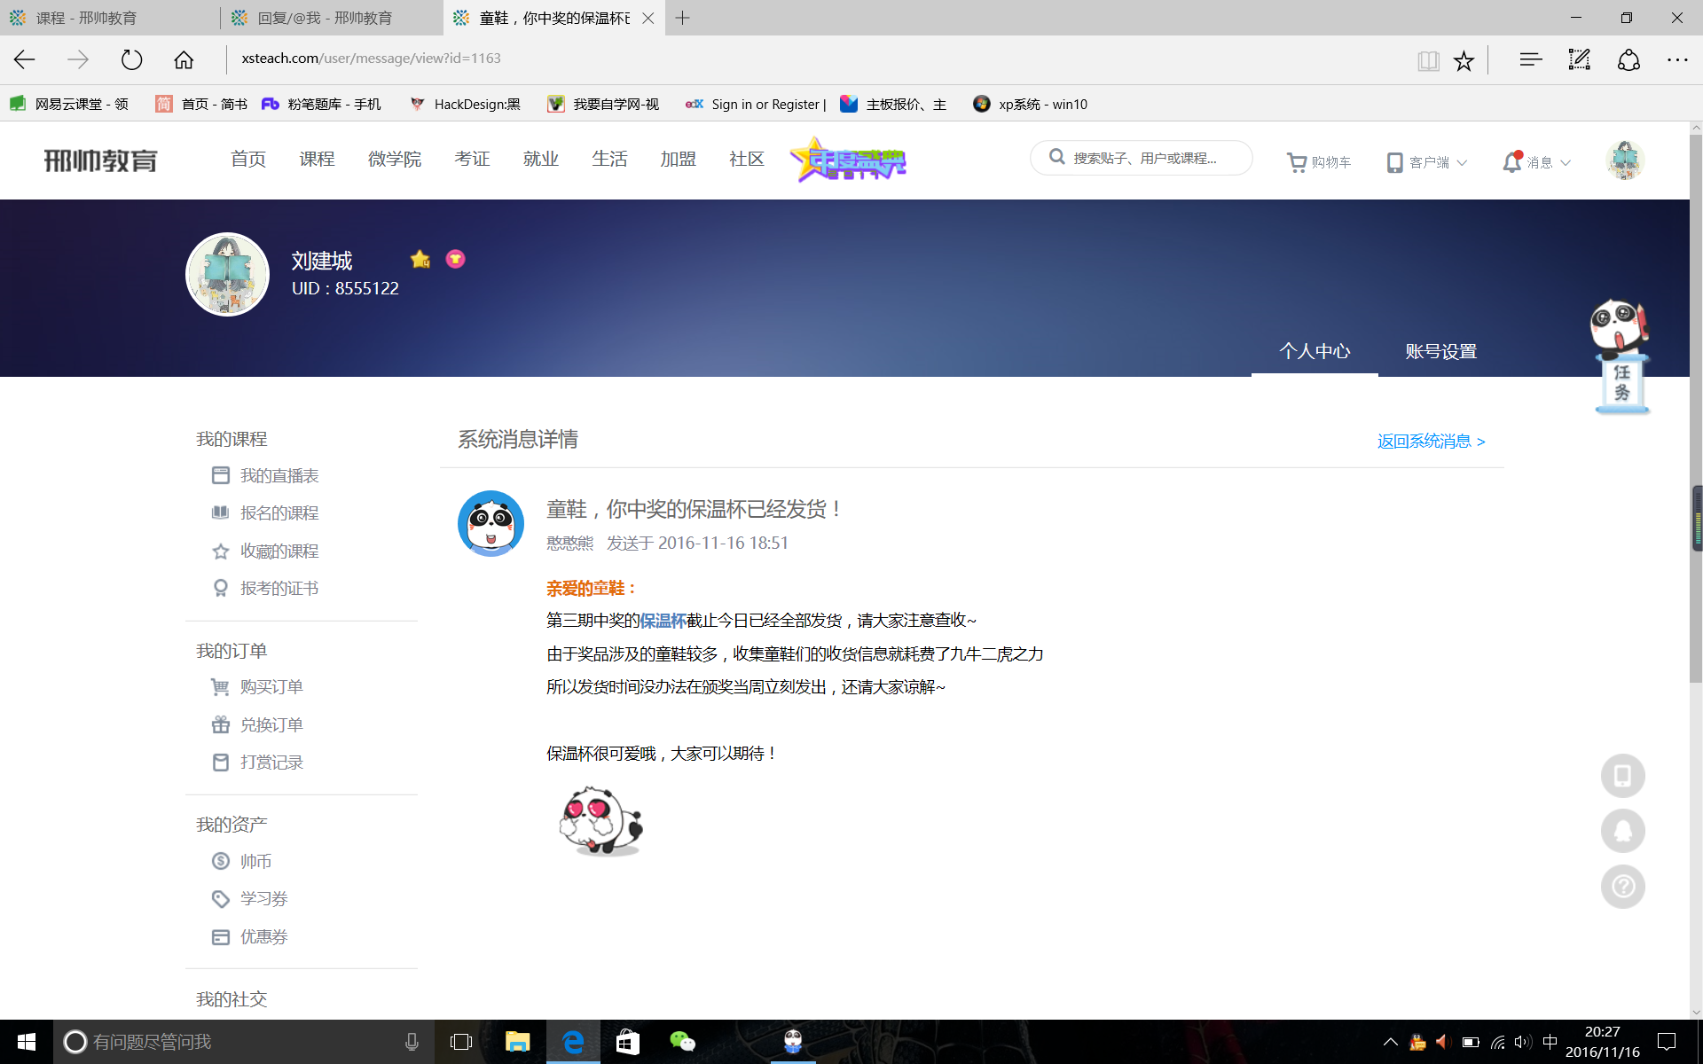Select 社区 in the top navigation

[746, 159]
